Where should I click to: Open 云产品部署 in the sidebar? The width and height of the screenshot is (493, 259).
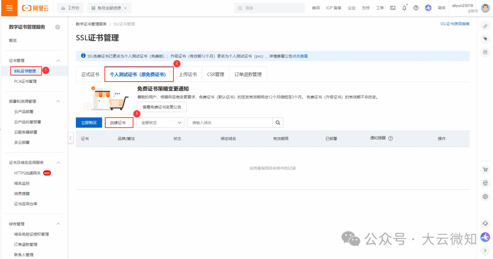pos(24,112)
